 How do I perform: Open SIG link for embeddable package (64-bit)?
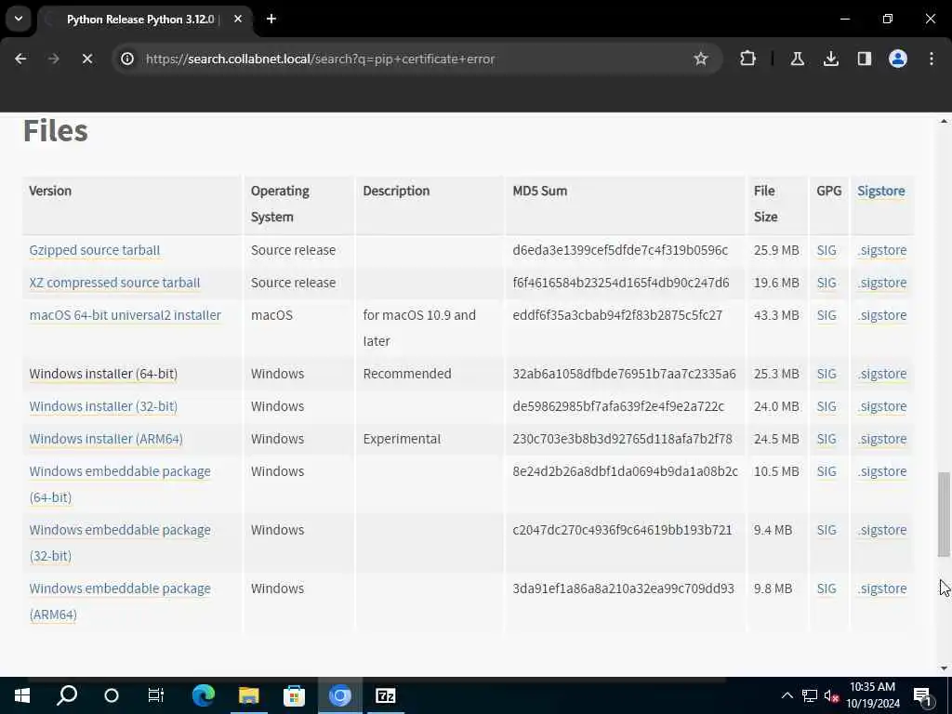pyautogui.click(x=826, y=471)
